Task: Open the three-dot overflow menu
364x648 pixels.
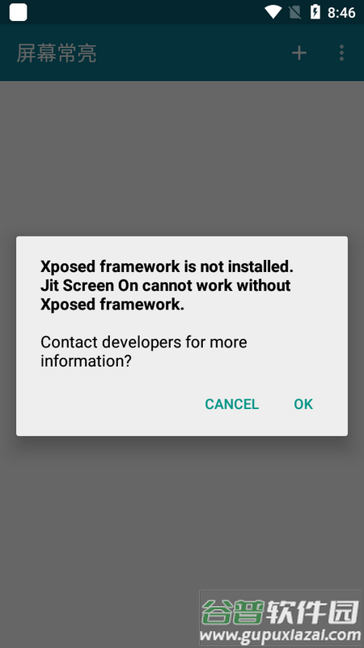Action: click(341, 53)
